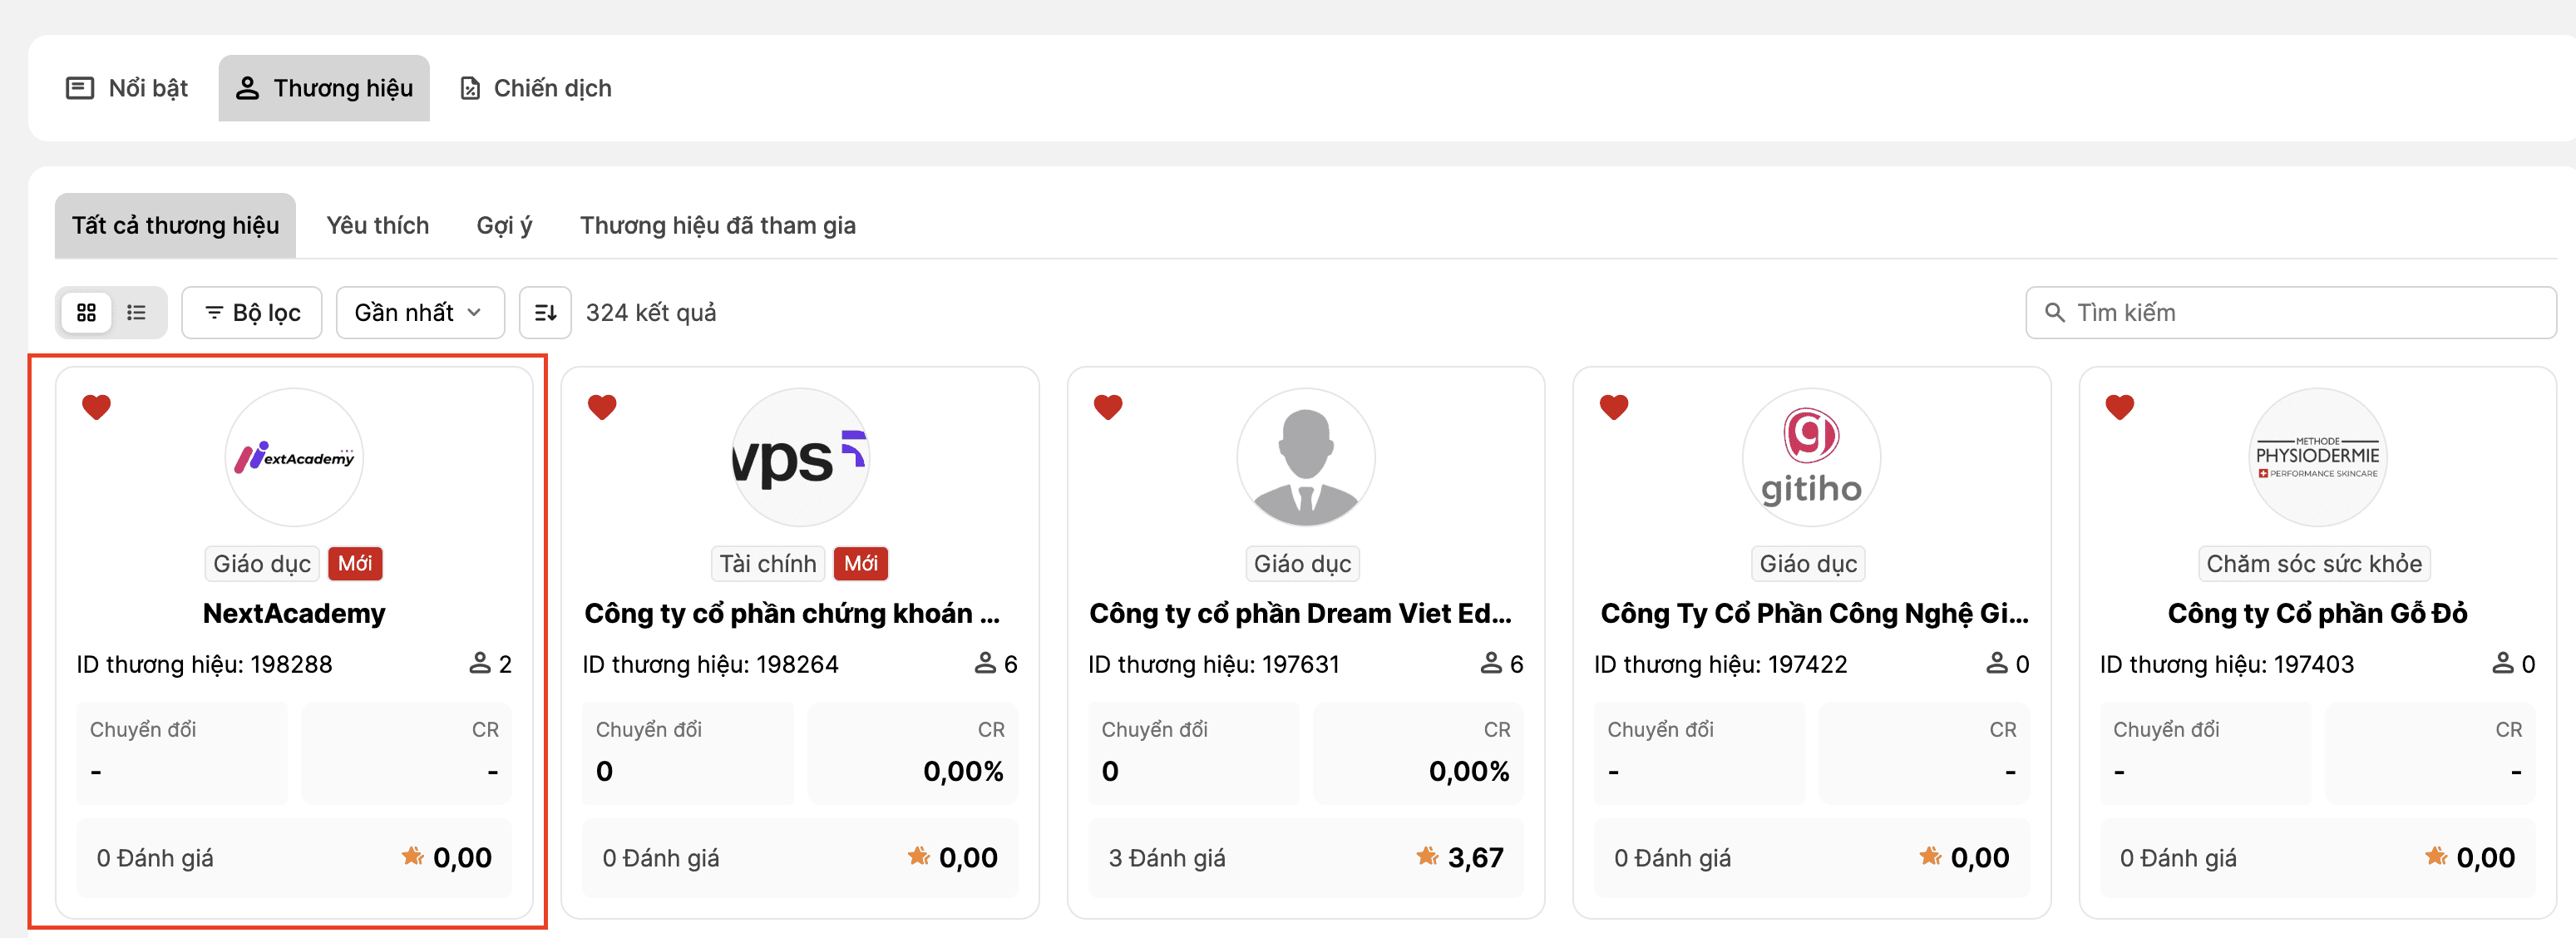This screenshot has width=2576, height=938.
Task: Unfavorite NextAcademy with the heart
Action: coord(96,407)
